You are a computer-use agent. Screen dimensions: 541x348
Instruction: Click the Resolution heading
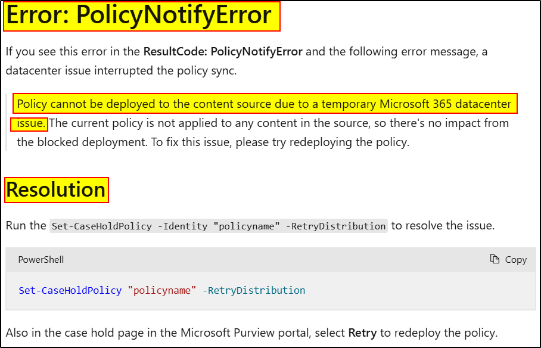[x=55, y=189]
